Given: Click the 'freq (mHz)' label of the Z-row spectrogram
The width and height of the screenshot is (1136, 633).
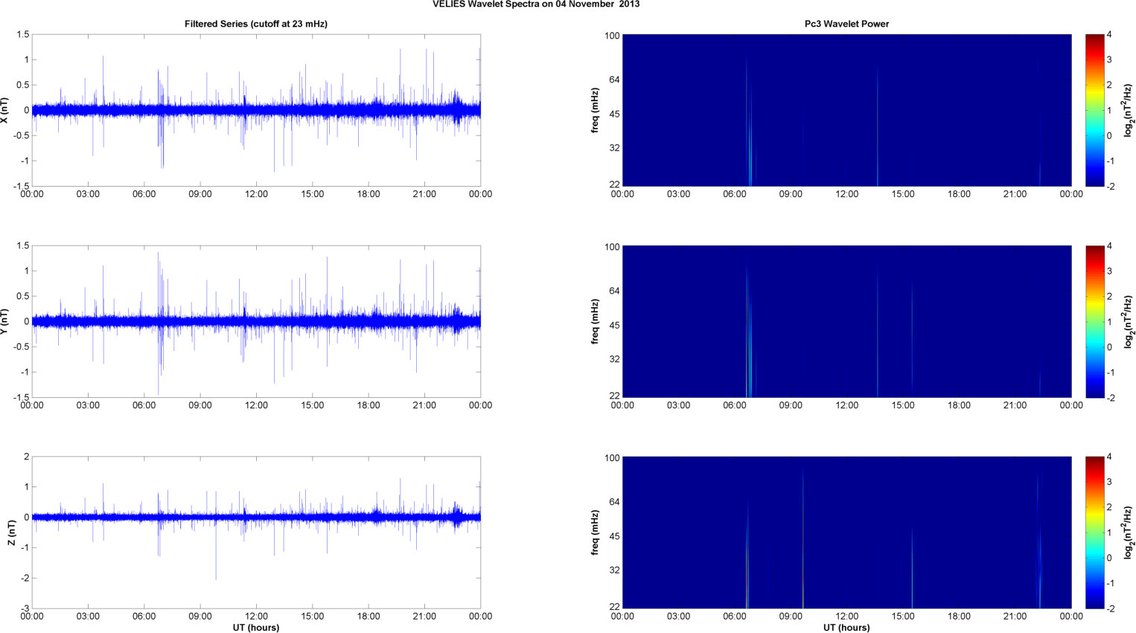Looking at the screenshot, I should click(596, 533).
